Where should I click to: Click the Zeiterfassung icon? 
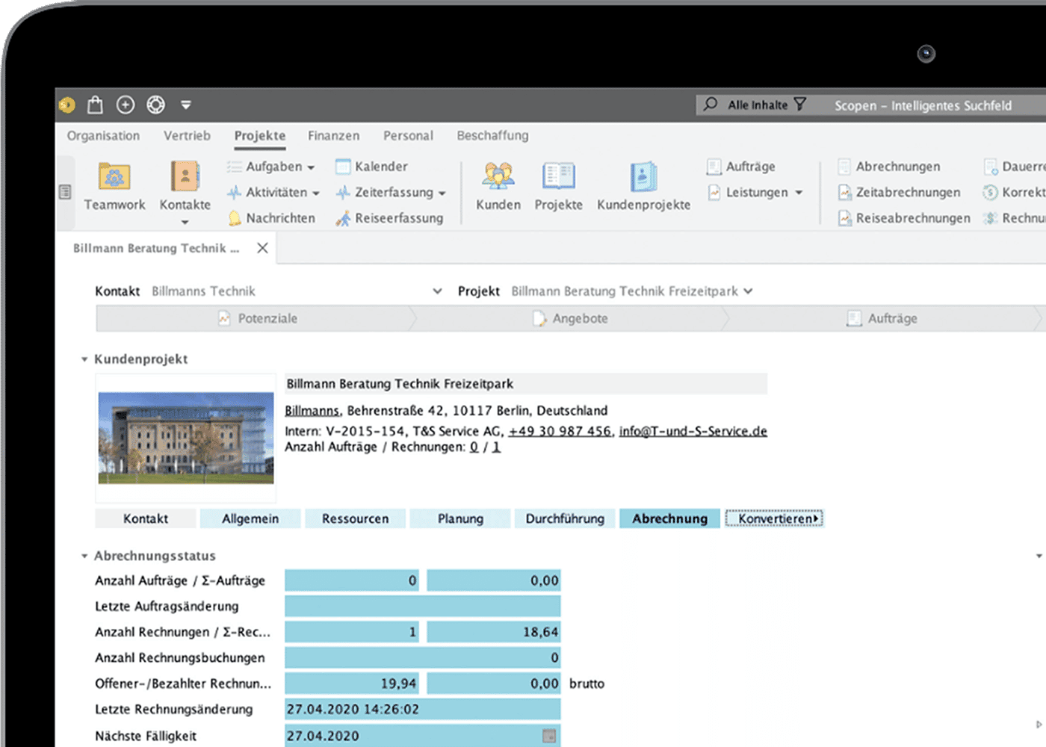click(343, 193)
